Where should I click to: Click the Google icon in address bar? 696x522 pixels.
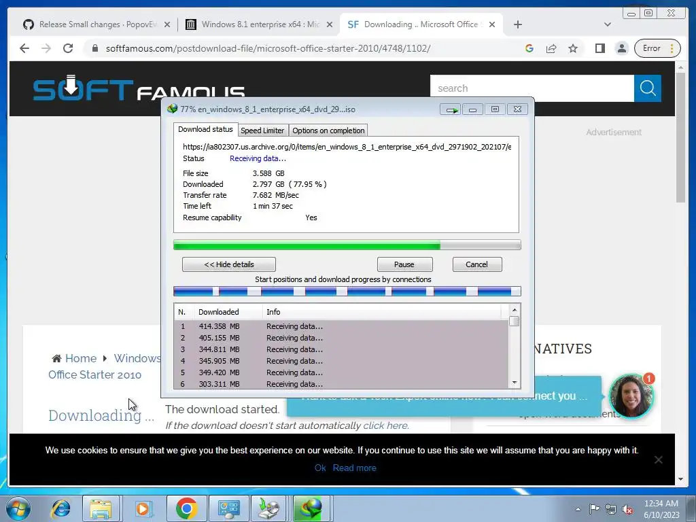click(529, 48)
